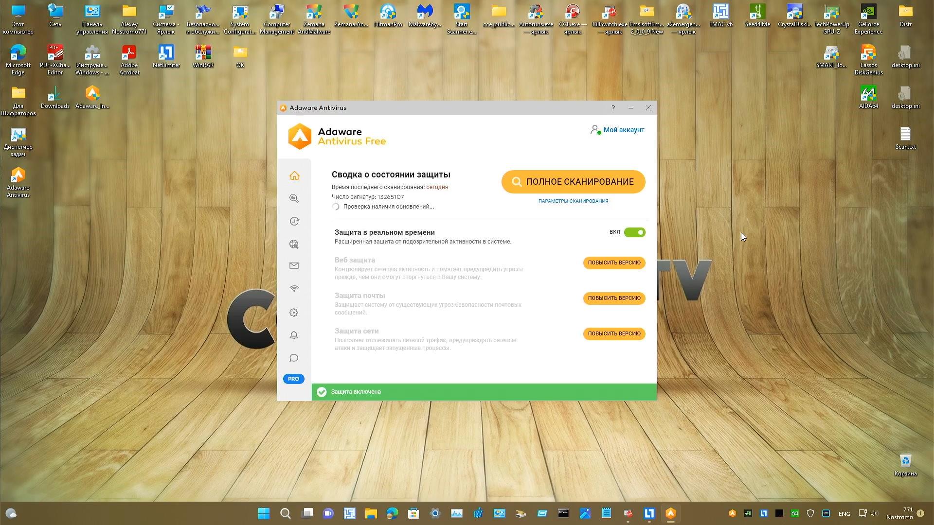This screenshot has height=525, width=934.
Task: Open notifications bell icon
Action: [294, 335]
